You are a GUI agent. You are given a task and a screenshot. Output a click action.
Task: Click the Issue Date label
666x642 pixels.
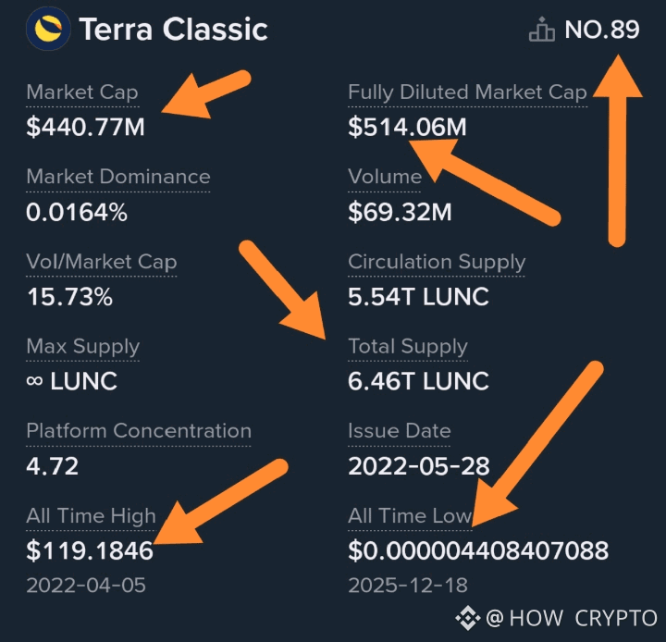[400, 431]
